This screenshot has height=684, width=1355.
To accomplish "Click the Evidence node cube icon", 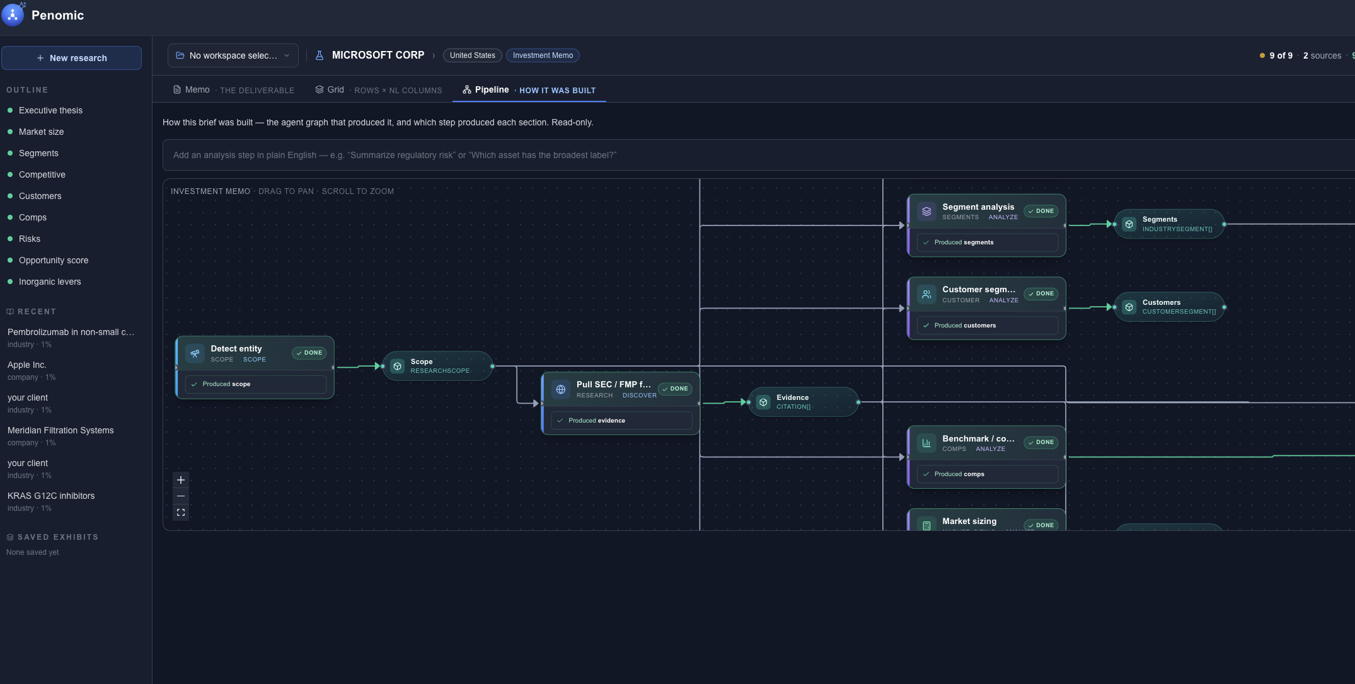I will 763,402.
